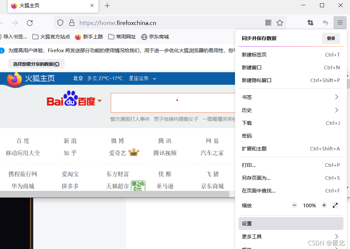Click the Baidu logo
Viewport: 350px width, 249px height.
(71, 98)
